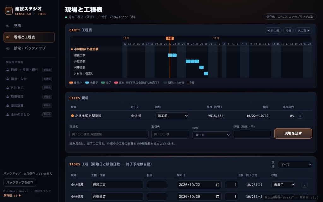The image size is (323, 202).
Task: Open 現場 filter dropdown showing すべて
Action: coord(295,164)
